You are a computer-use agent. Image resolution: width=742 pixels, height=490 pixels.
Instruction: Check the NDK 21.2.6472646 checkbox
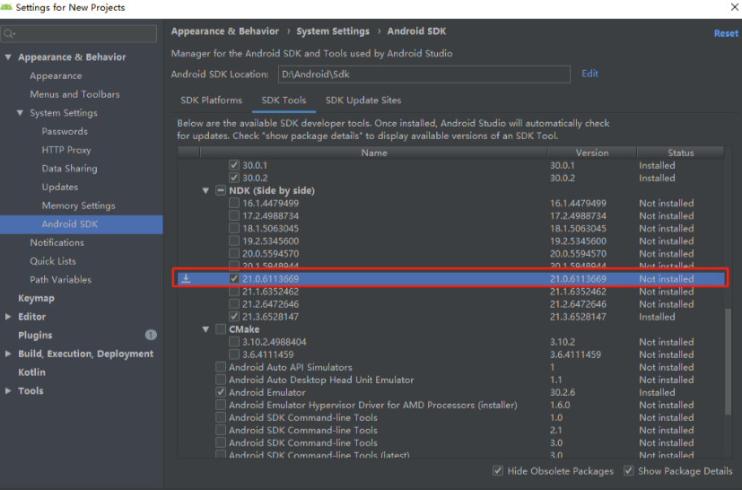(234, 304)
